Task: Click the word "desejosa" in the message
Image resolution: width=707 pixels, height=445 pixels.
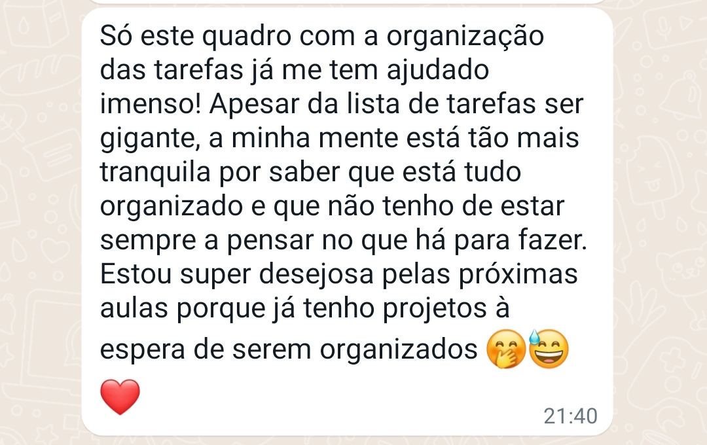Action: pyautogui.click(x=316, y=274)
